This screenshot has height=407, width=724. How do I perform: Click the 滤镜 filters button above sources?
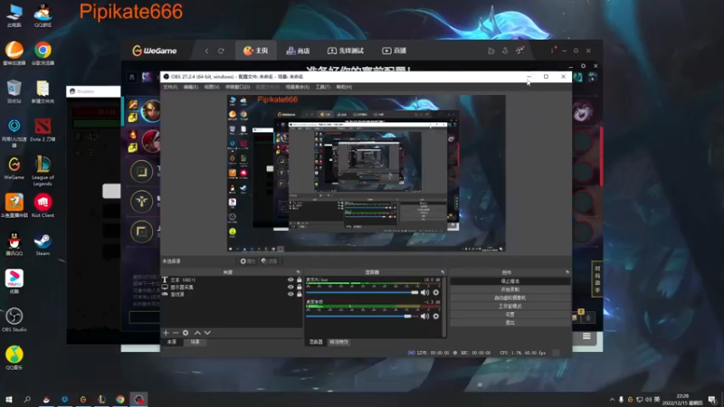coord(270,261)
